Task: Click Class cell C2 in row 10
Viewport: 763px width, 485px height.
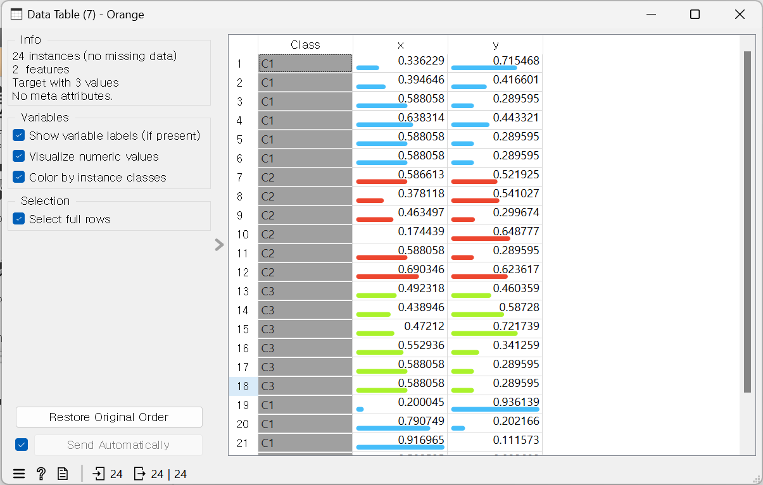Action: [305, 234]
